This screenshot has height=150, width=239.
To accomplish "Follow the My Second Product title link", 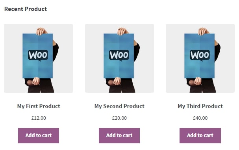I will coord(119,106).
